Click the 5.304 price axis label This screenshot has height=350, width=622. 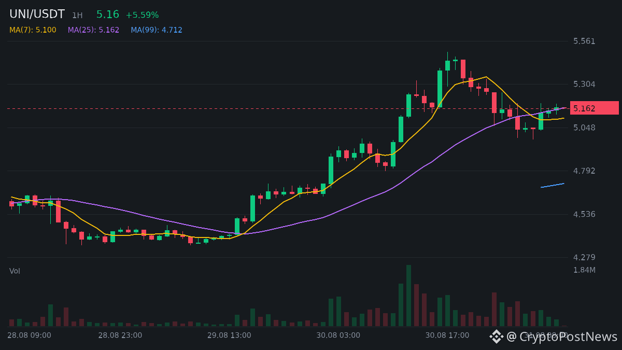(x=584, y=84)
